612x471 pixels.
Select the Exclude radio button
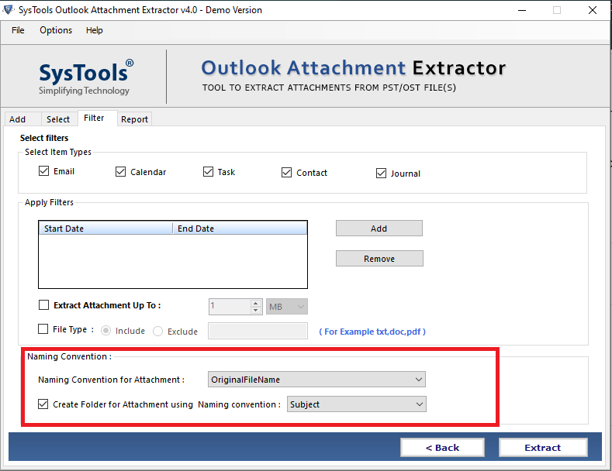coord(157,332)
